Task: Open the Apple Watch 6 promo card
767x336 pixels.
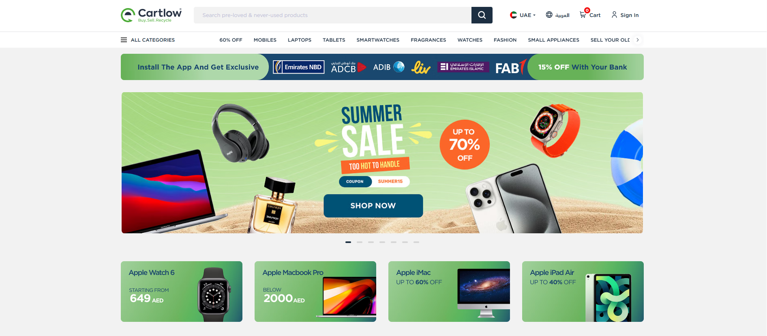Action: coord(182,292)
